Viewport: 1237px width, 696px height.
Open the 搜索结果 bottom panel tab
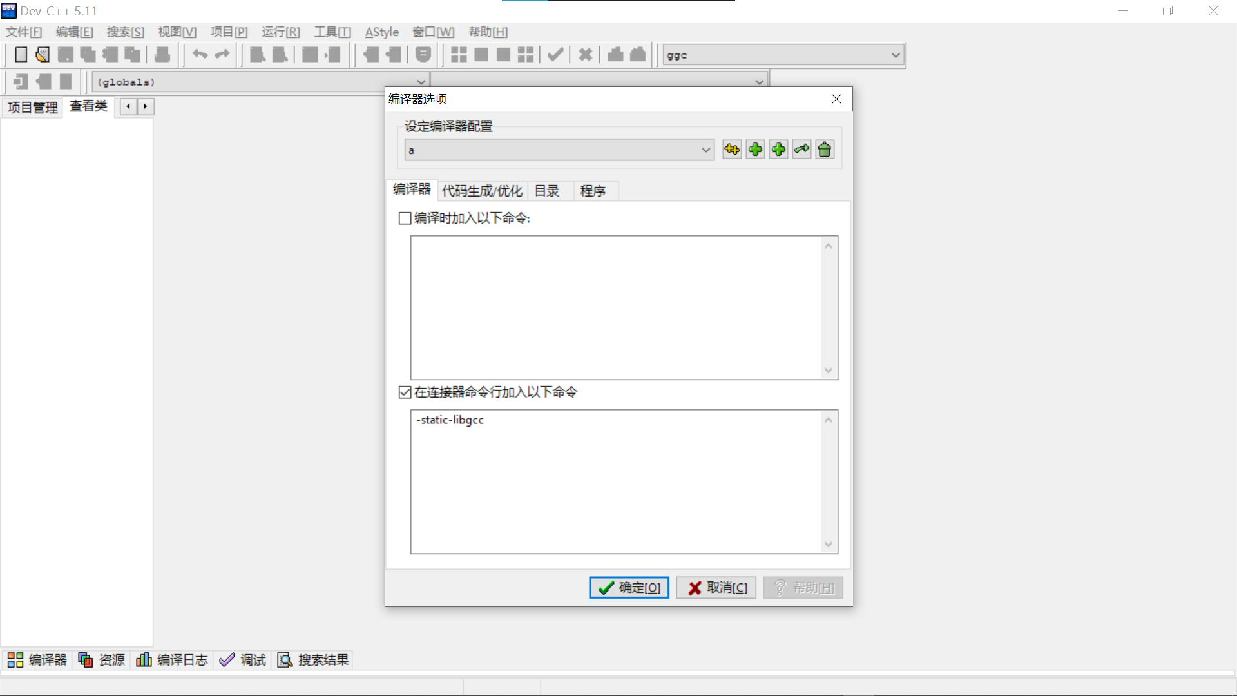313,660
